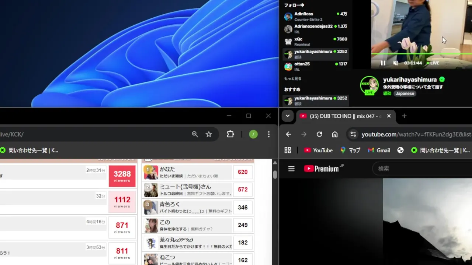View site information icon beside youtube.com
The width and height of the screenshot is (472, 265).
click(x=353, y=134)
